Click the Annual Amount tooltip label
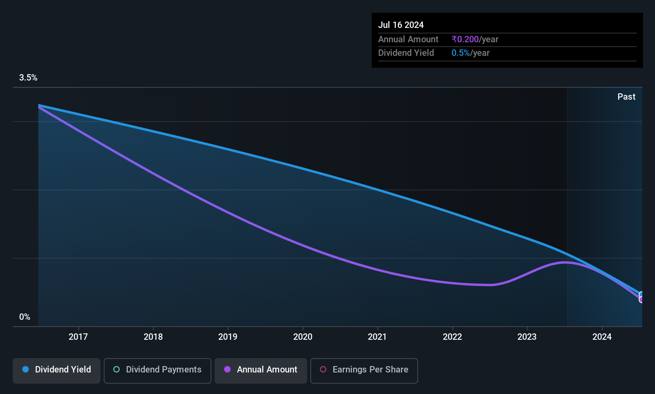The height and width of the screenshot is (394, 655). pyautogui.click(x=408, y=39)
